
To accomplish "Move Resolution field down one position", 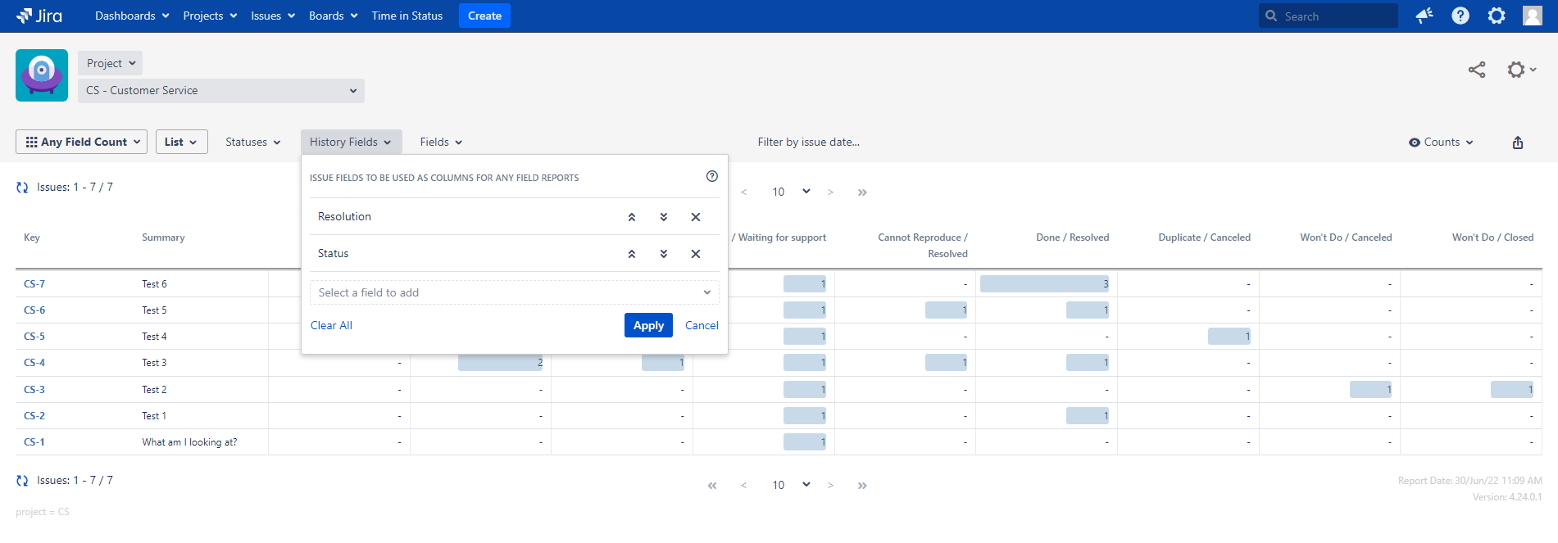I will pos(663,217).
